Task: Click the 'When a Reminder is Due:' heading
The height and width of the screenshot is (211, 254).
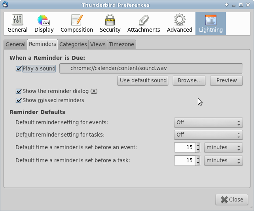Action: (x=47, y=58)
